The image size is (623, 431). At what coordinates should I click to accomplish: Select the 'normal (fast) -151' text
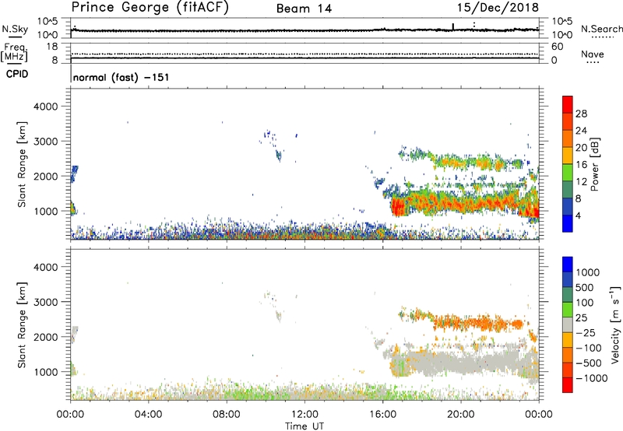coord(121,77)
